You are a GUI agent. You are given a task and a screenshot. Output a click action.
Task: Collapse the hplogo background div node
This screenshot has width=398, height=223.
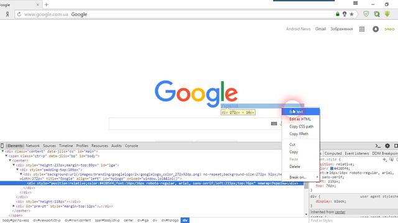click(x=21, y=174)
